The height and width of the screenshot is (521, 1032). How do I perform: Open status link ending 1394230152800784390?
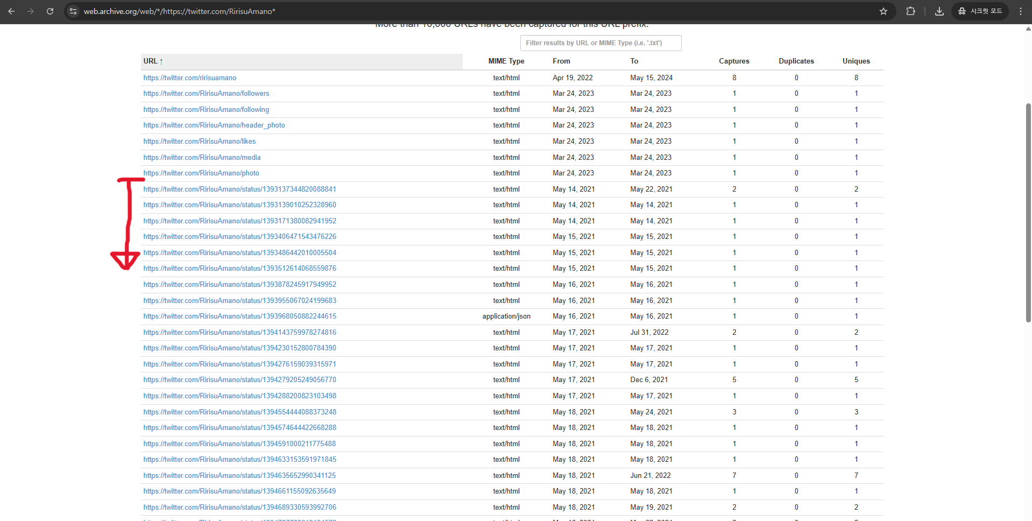(240, 348)
